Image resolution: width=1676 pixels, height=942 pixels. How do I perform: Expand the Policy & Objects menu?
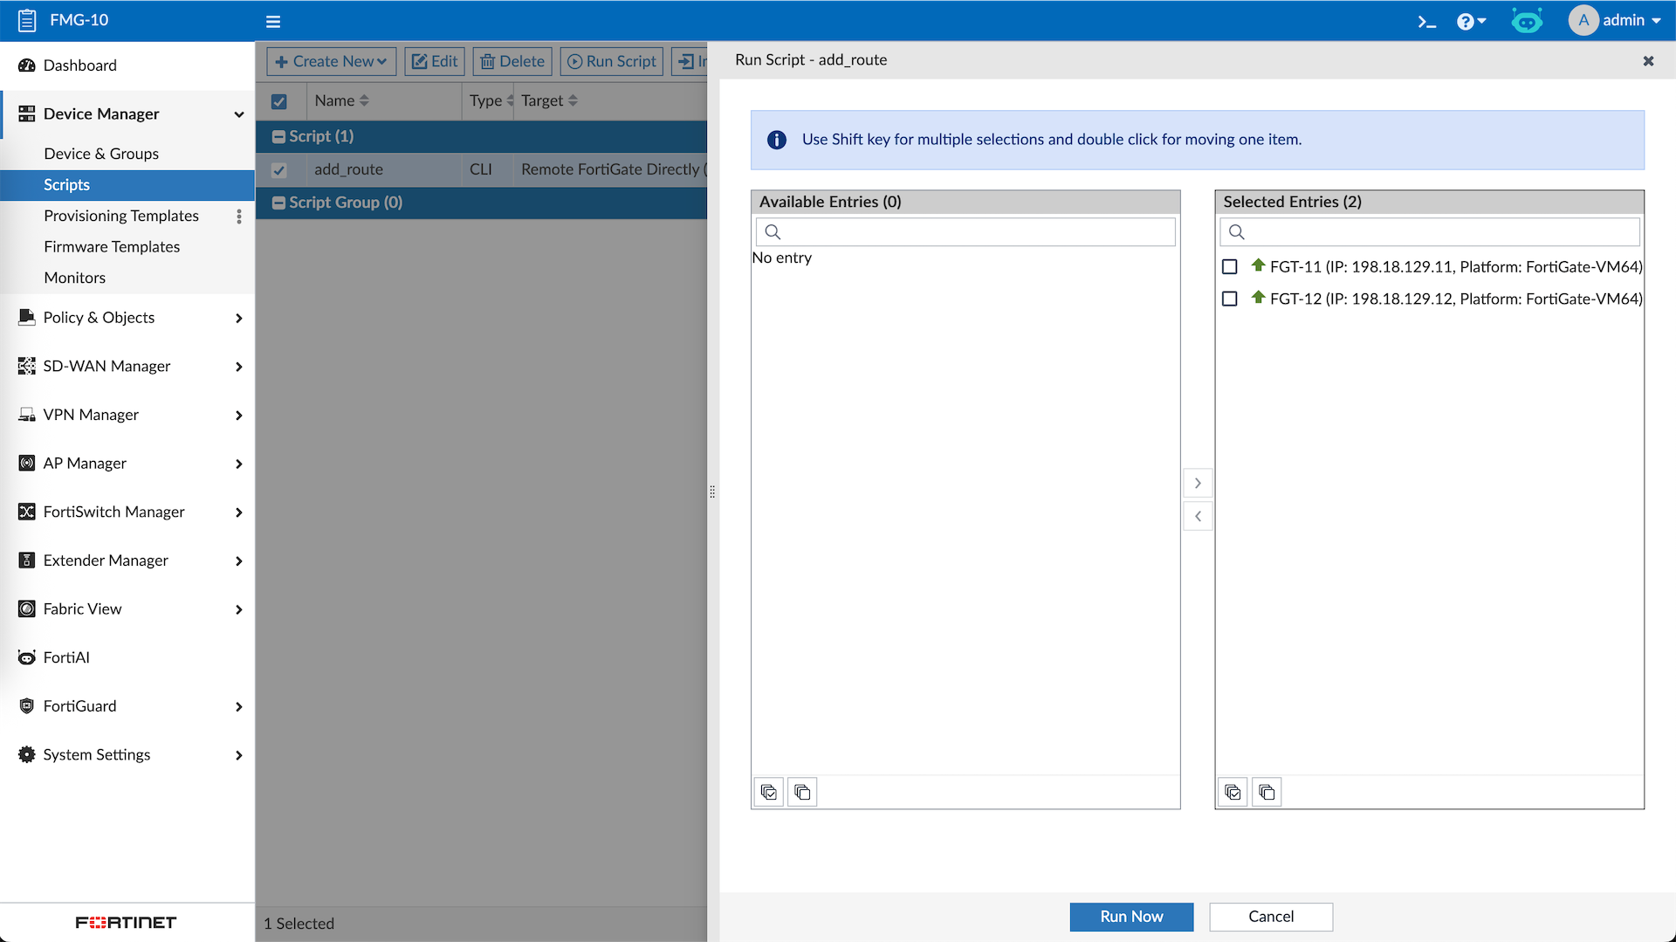(127, 318)
